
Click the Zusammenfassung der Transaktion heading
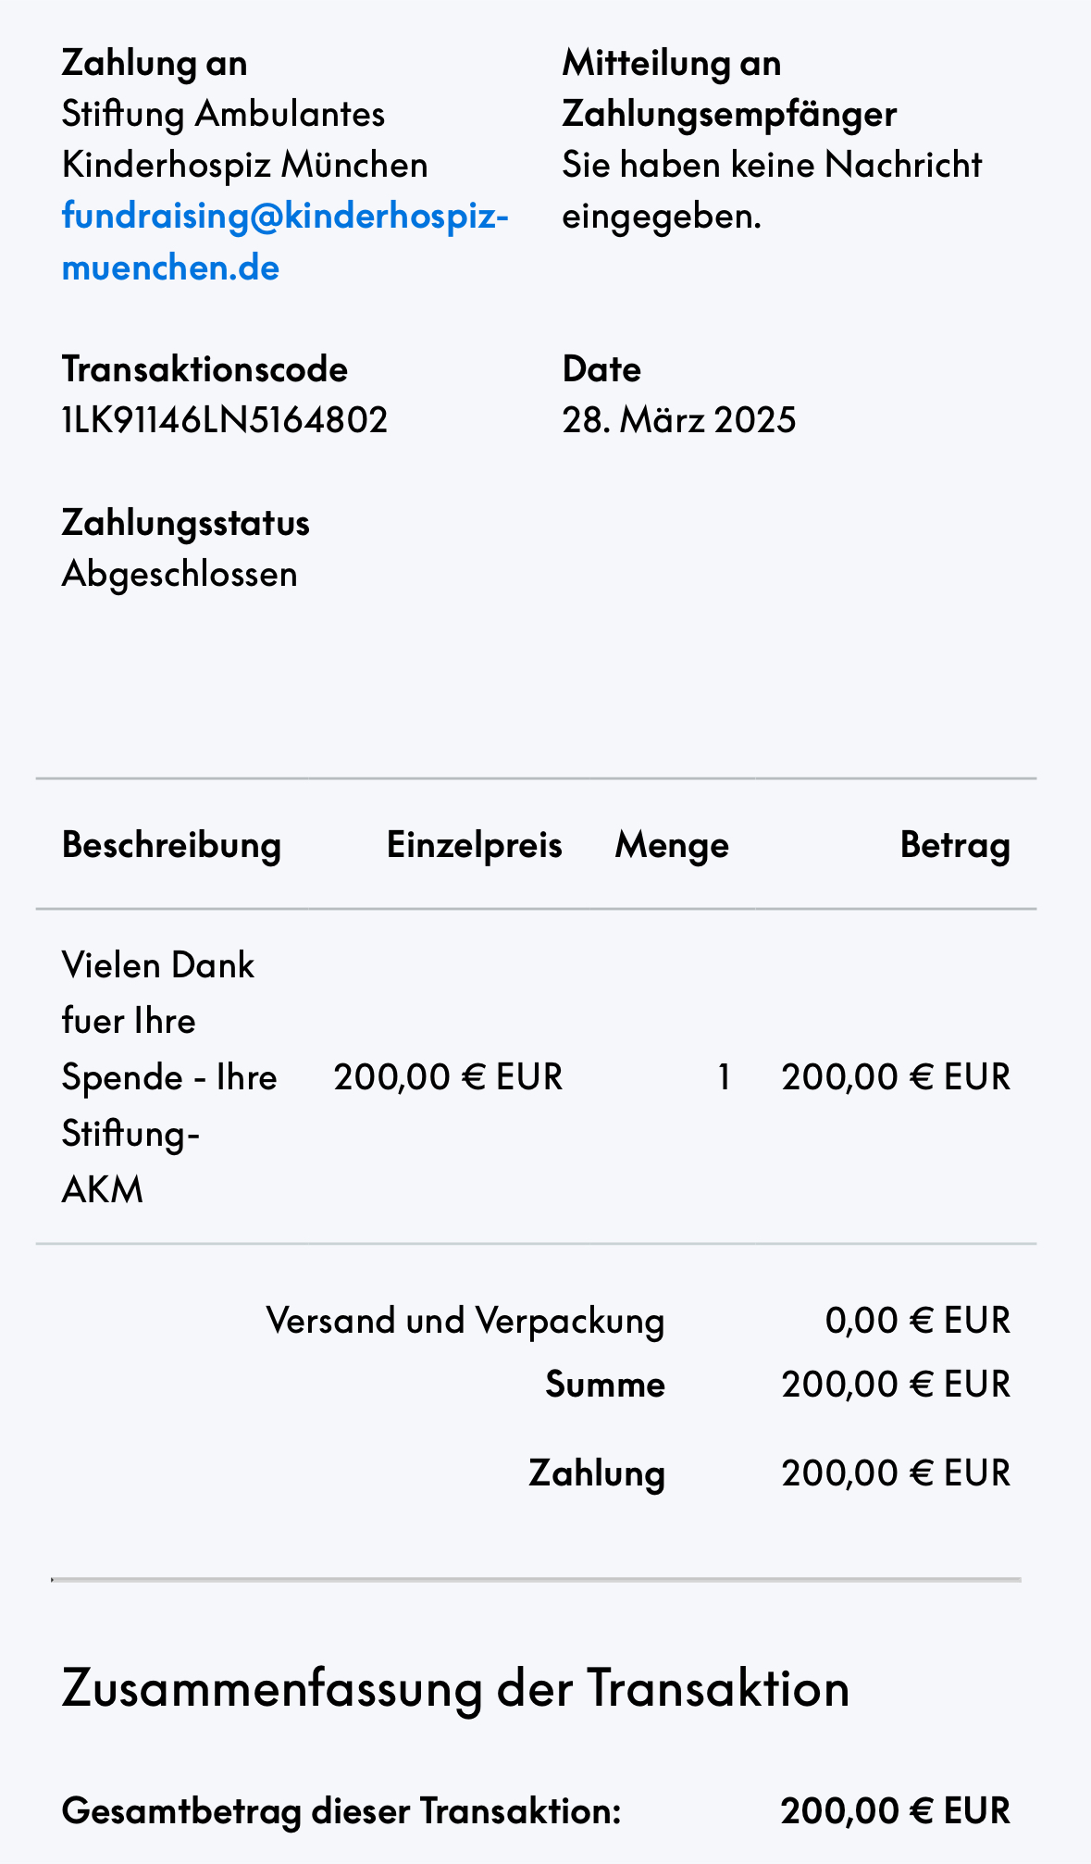tap(455, 1688)
